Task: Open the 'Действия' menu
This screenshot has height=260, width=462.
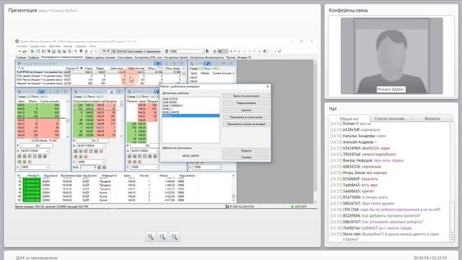Action: pyautogui.click(x=55, y=46)
